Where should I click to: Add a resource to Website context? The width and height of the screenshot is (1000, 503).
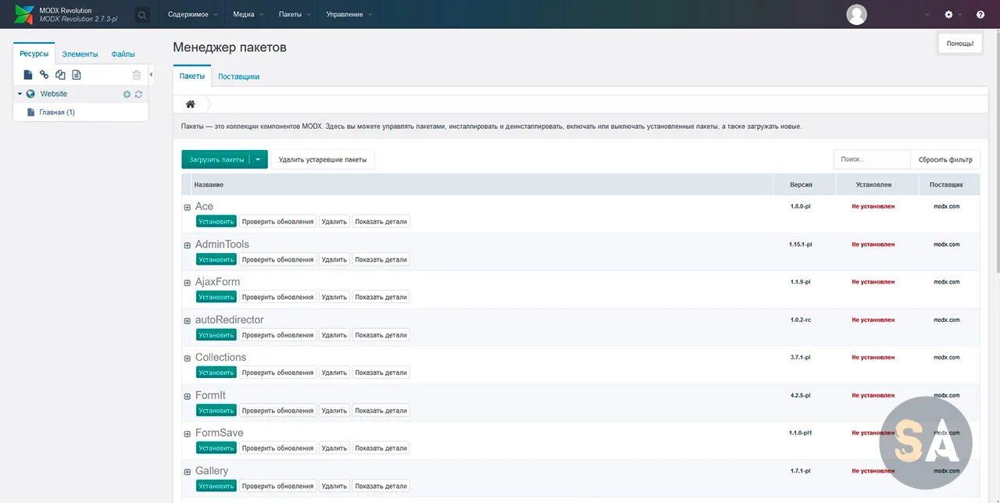127,95
